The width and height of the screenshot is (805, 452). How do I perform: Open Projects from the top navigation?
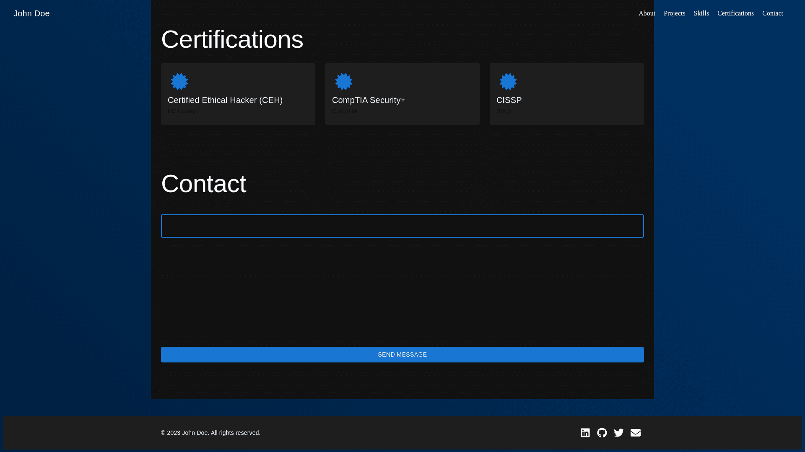point(674,13)
